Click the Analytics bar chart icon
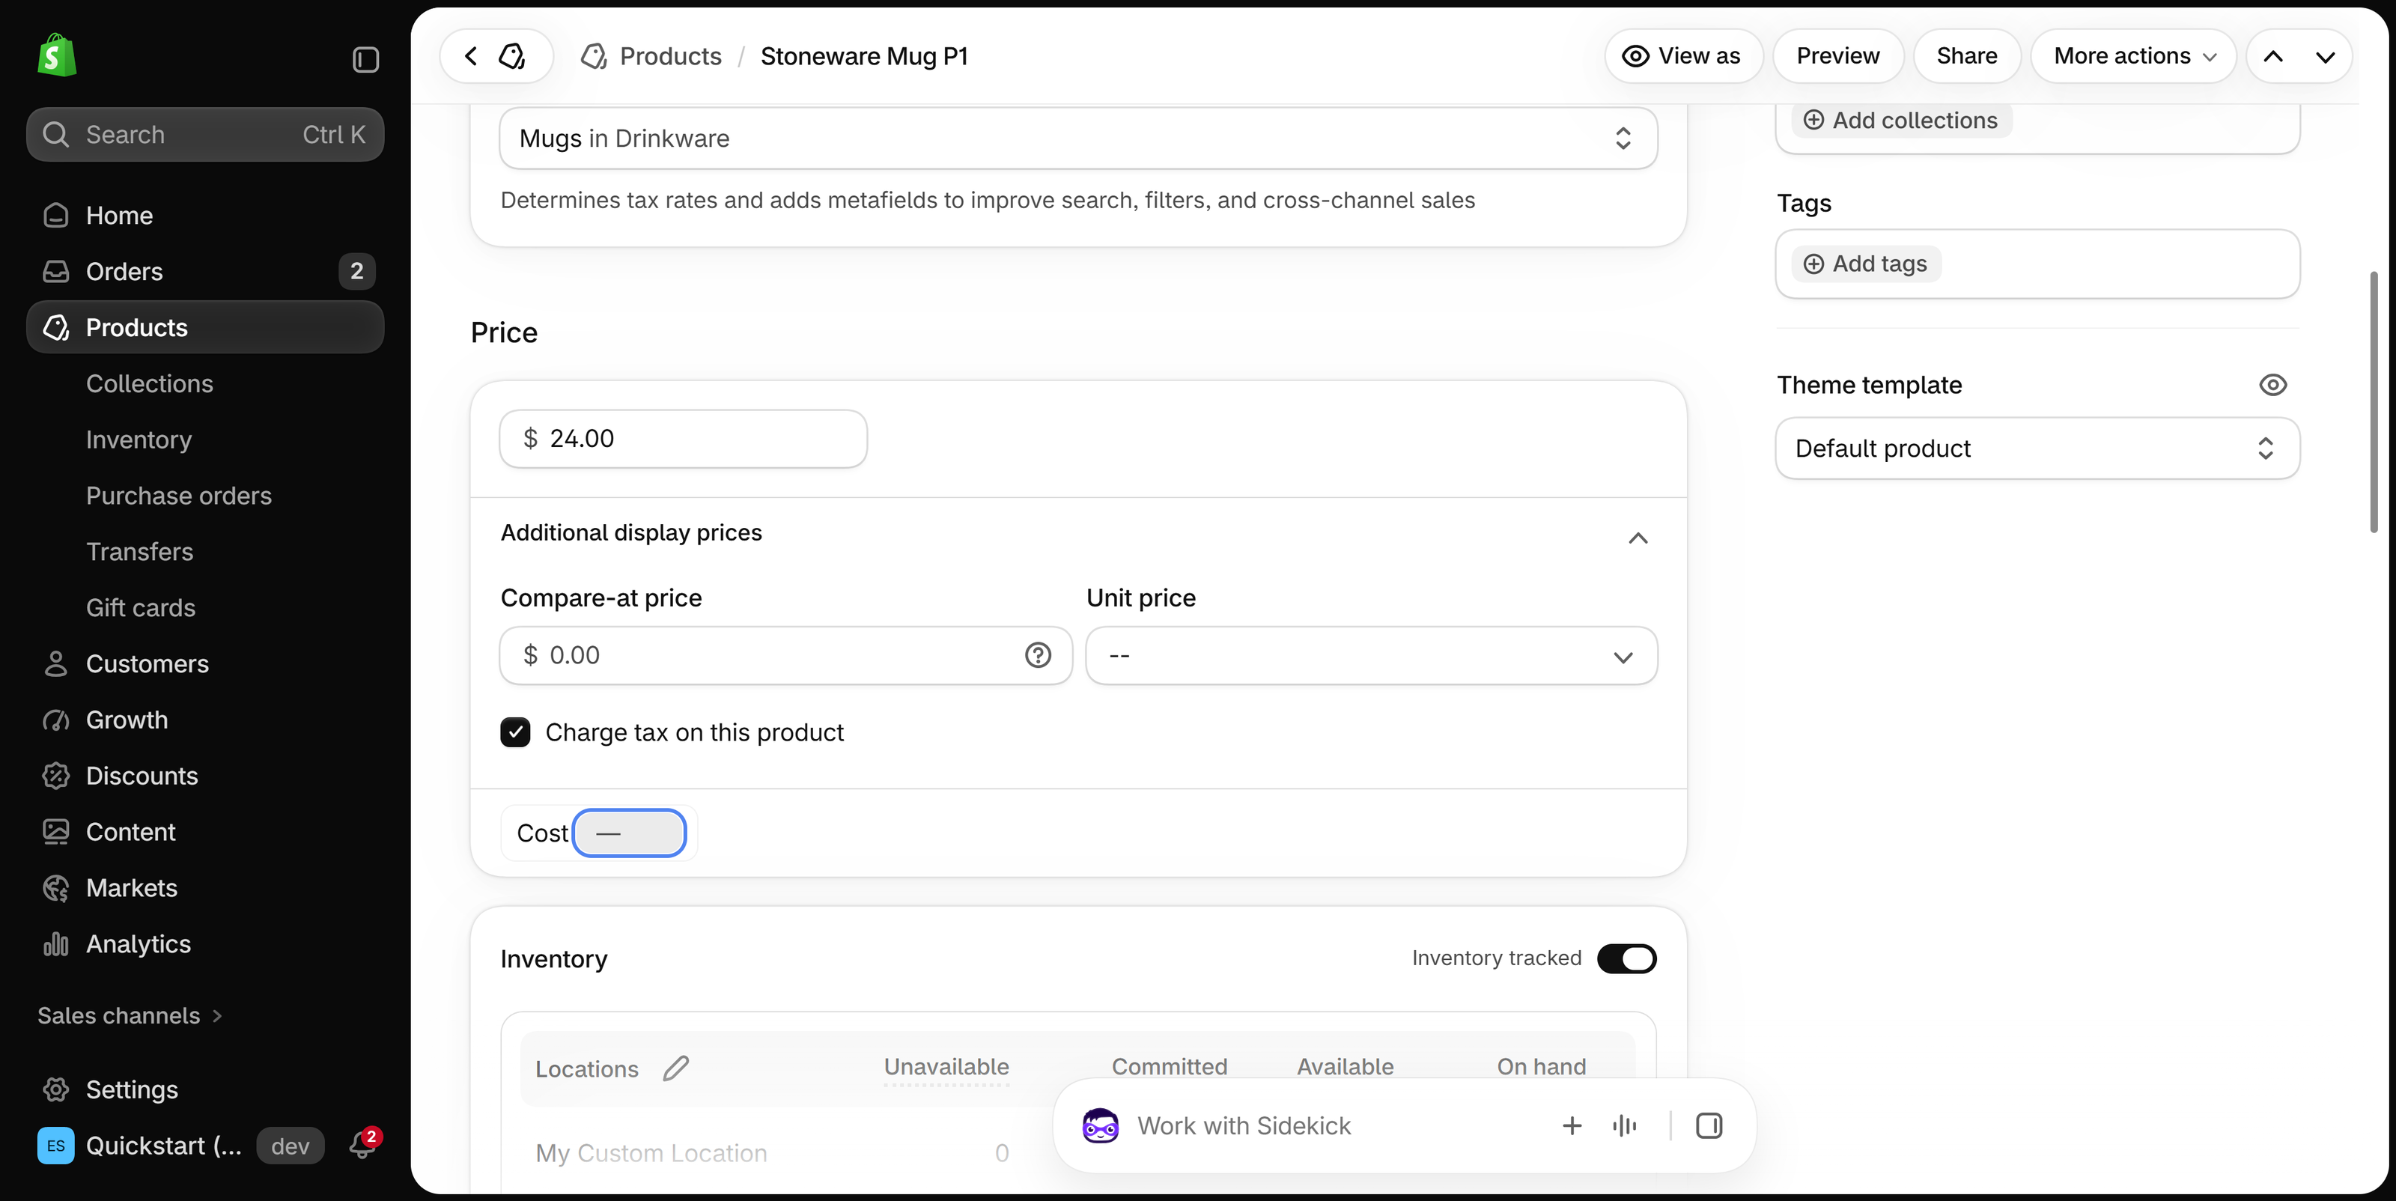The height and width of the screenshot is (1201, 2396). click(x=56, y=944)
